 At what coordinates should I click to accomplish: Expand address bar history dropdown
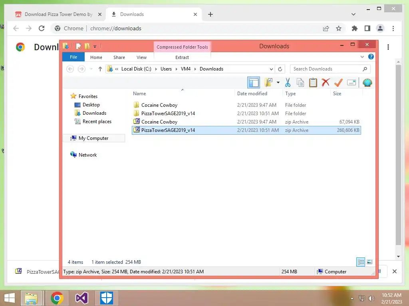(271, 69)
